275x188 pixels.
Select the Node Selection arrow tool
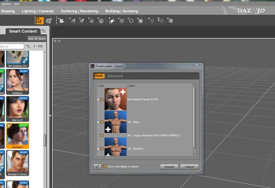pyautogui.click(x=39, y=21)
